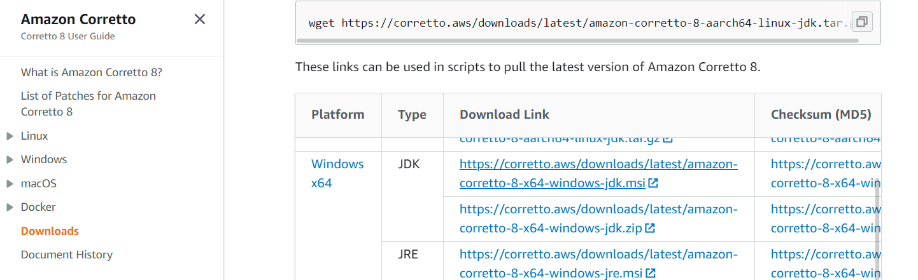Screen dimensions: 918x280
Task: Open What is Amazon Corretto 8? page
Action: click(x=92, y=72)
